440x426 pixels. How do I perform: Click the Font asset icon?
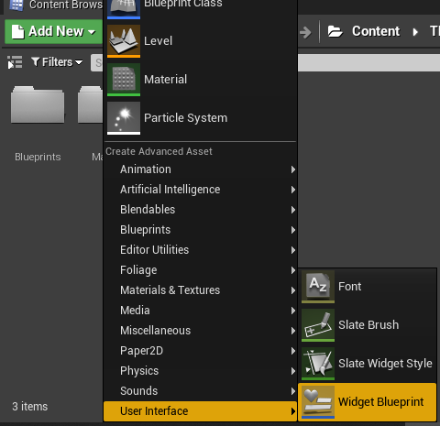(318, 287)
